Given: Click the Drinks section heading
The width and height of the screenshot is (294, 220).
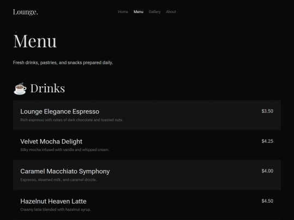Looking at the screenshot, I should tap(47, 89).
